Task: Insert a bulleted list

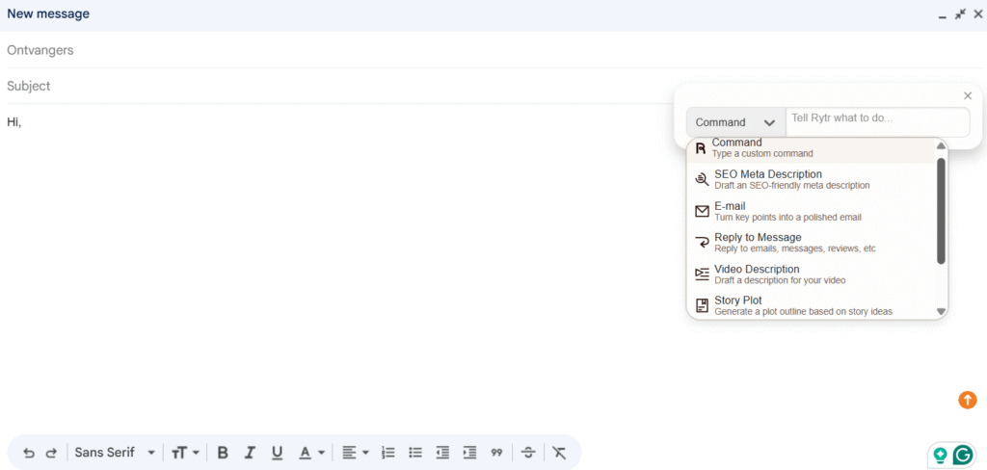Action: tap(415, 453)
